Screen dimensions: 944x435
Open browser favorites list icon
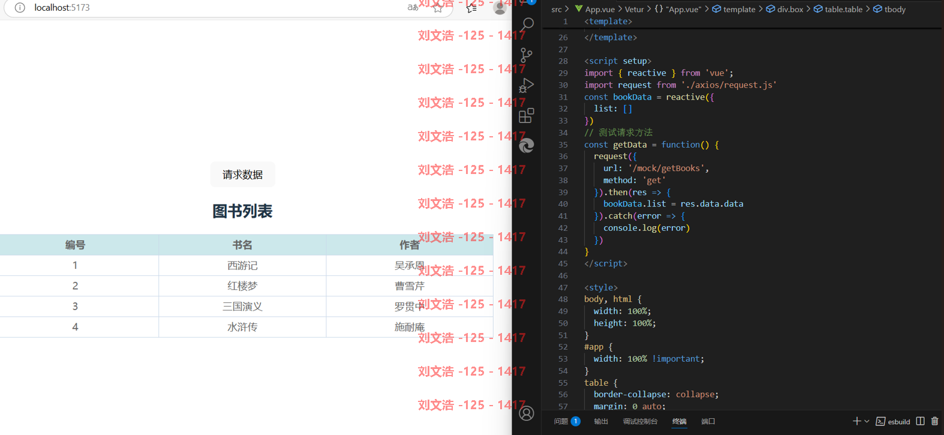(x=471, y=8)
